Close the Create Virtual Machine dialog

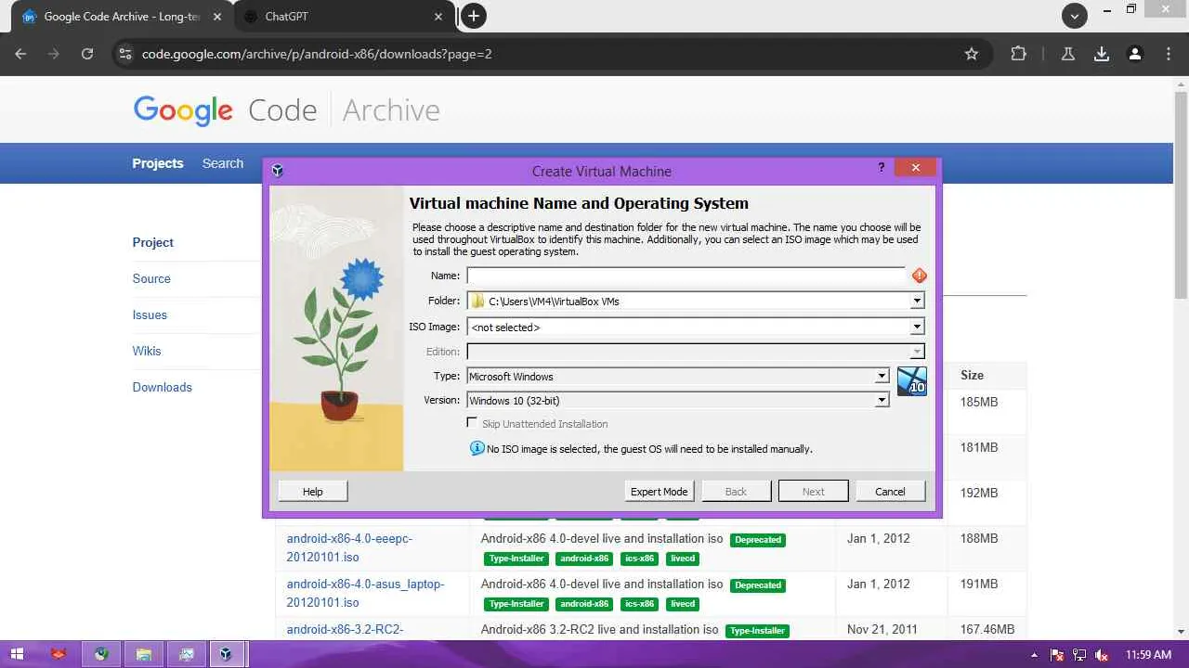tap(915, 168)
